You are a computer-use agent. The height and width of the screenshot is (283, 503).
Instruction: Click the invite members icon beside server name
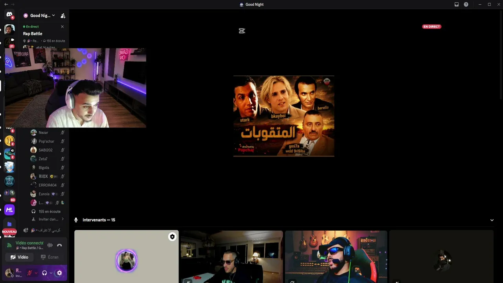63,16
